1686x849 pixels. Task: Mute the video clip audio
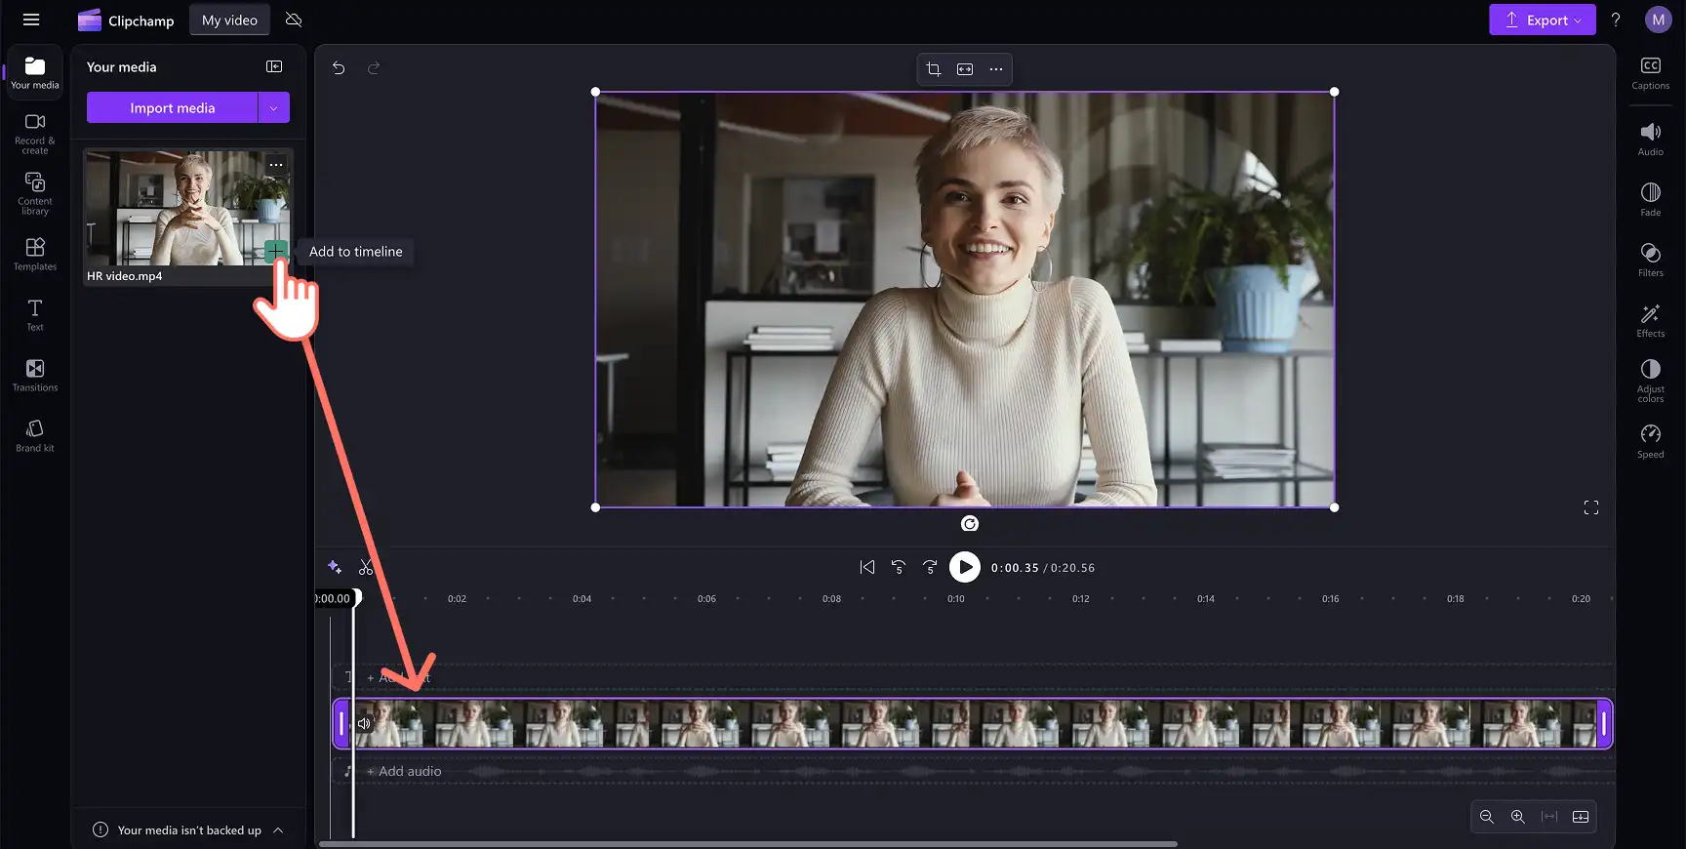(364, 723)
